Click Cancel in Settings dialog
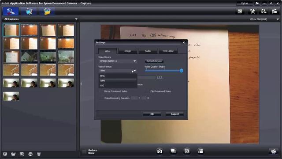The width and height of the screenshot is (282, 159). [174, 114]
